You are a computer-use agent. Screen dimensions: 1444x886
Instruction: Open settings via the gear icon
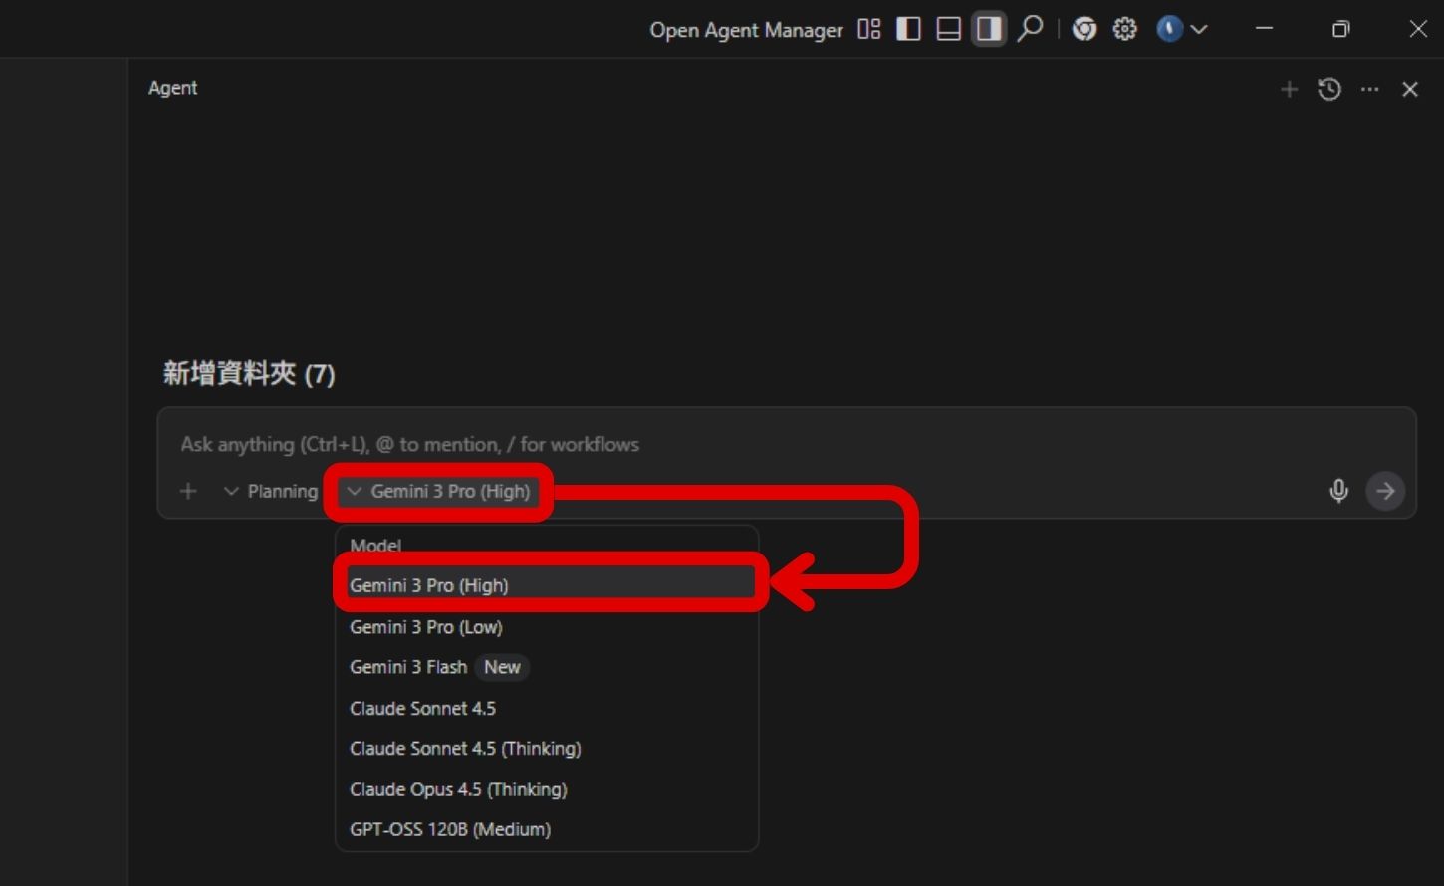1123,29
